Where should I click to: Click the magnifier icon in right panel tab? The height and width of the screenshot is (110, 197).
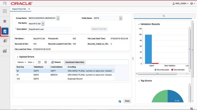click(164, 16)
